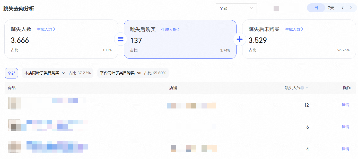Screen dimensions: 358x159
Task: Open 详情 for row with 4
Action: coord(345,149)
